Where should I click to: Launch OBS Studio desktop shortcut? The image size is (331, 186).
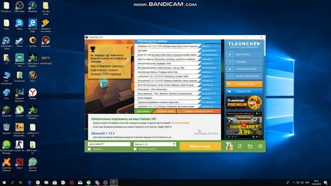pos(20,7)
